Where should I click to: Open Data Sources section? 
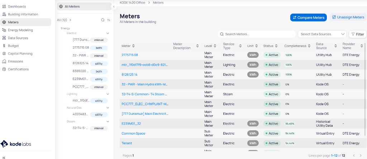18,38
